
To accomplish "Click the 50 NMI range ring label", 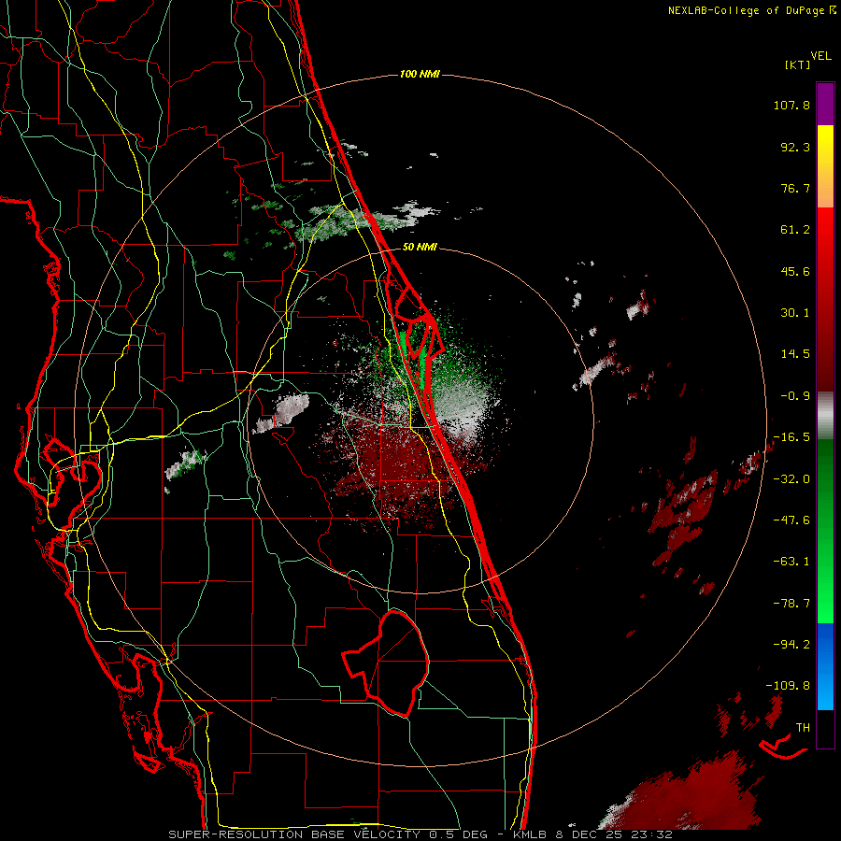I will click(420, 247).
